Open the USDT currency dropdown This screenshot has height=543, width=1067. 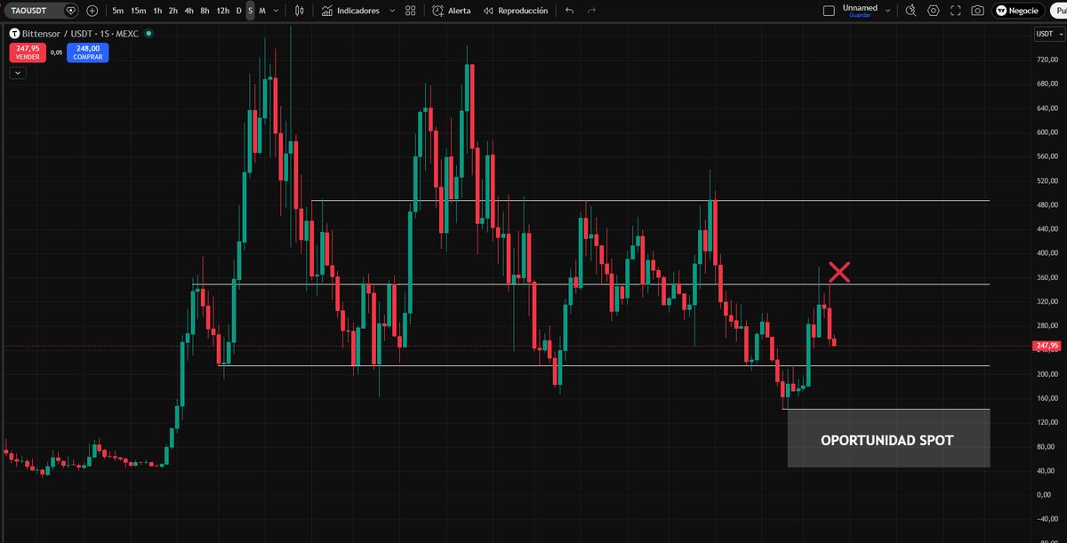(1049, 34)
